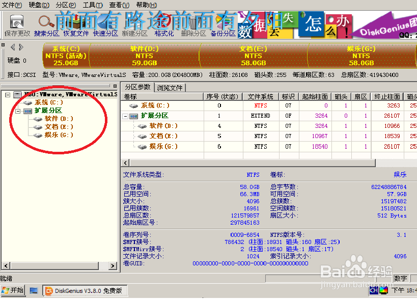The width and height of the screenshot is (417, 299).
Task: Select 文档 (E:) row in partition table
Action: pos(269,136)
